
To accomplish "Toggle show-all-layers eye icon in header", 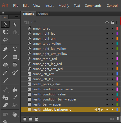I will [x=107, y=22].
